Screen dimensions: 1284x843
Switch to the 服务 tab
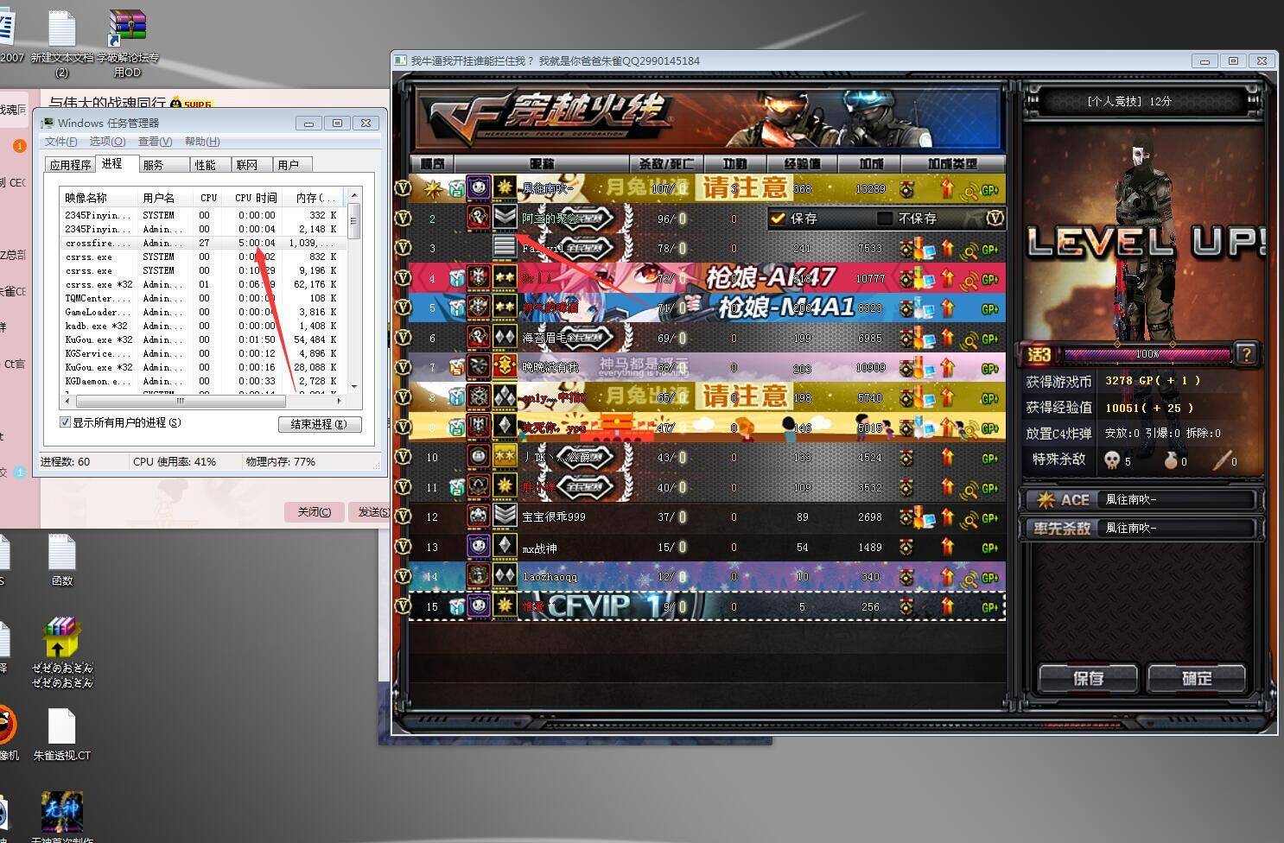click(154, 165)
